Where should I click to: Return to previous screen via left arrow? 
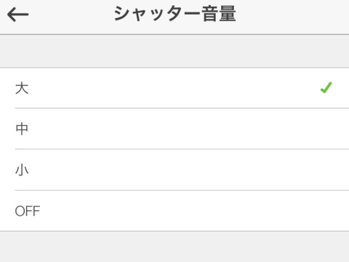click(18, 15)
